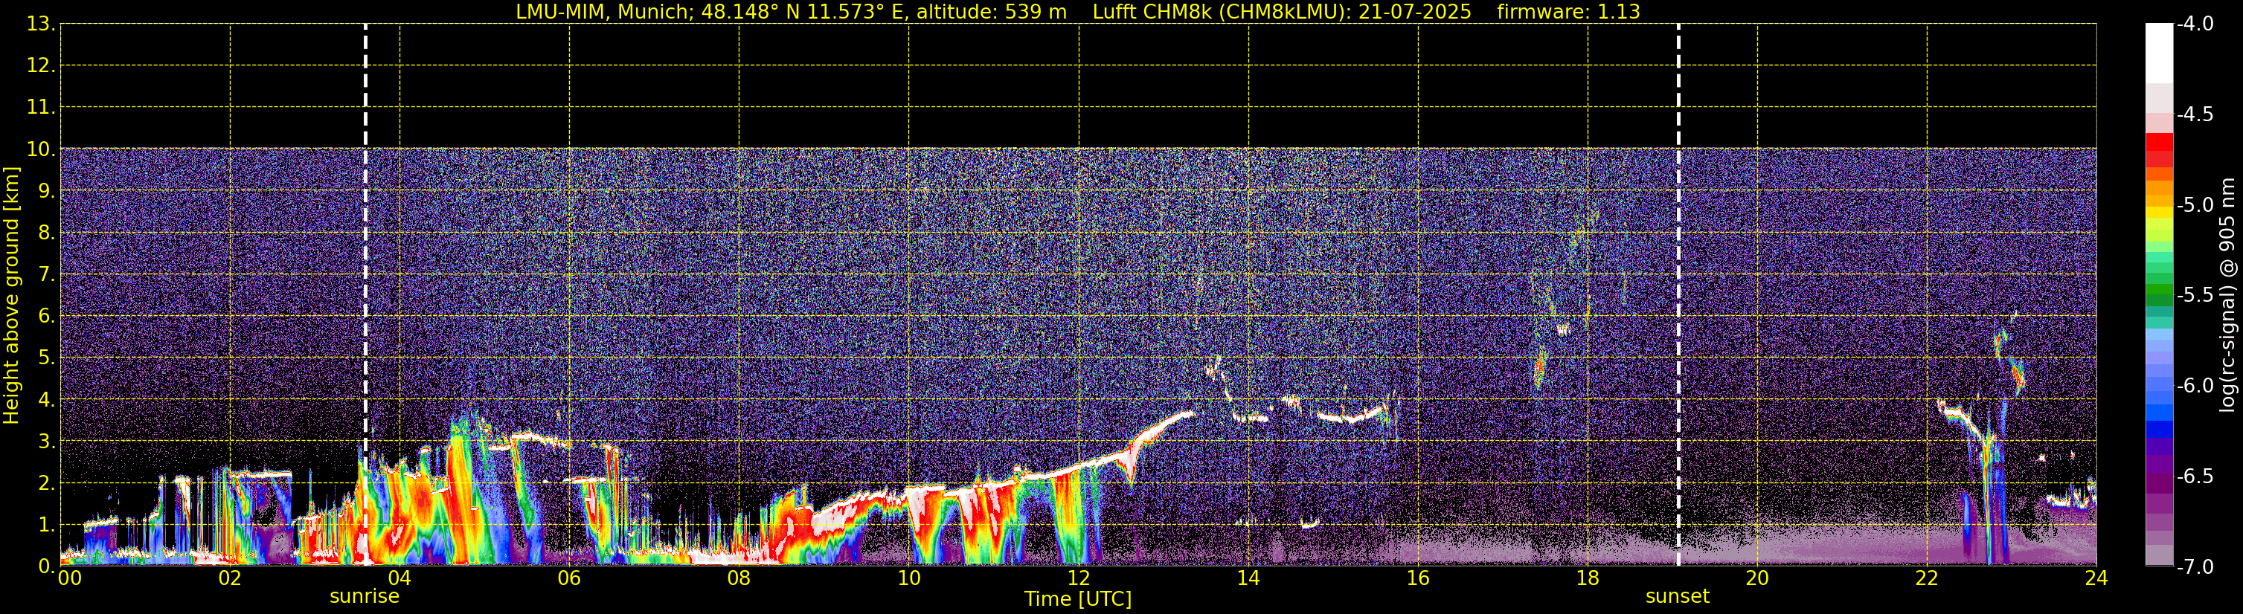Click the "9." height axis tick label
Screen dimensions: 2243x614
point(47,191)
